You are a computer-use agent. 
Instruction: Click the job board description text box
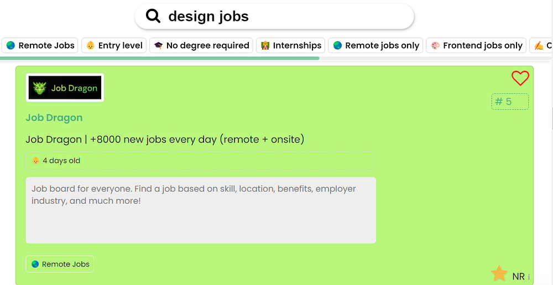click(x=201, y=210)
